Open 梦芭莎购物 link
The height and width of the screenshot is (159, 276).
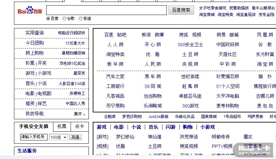pos(132,117)
